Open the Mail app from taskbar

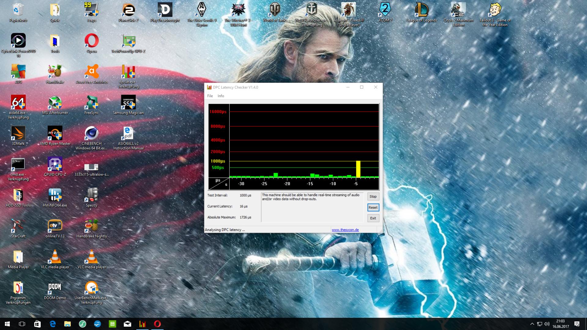pos(128,324)
